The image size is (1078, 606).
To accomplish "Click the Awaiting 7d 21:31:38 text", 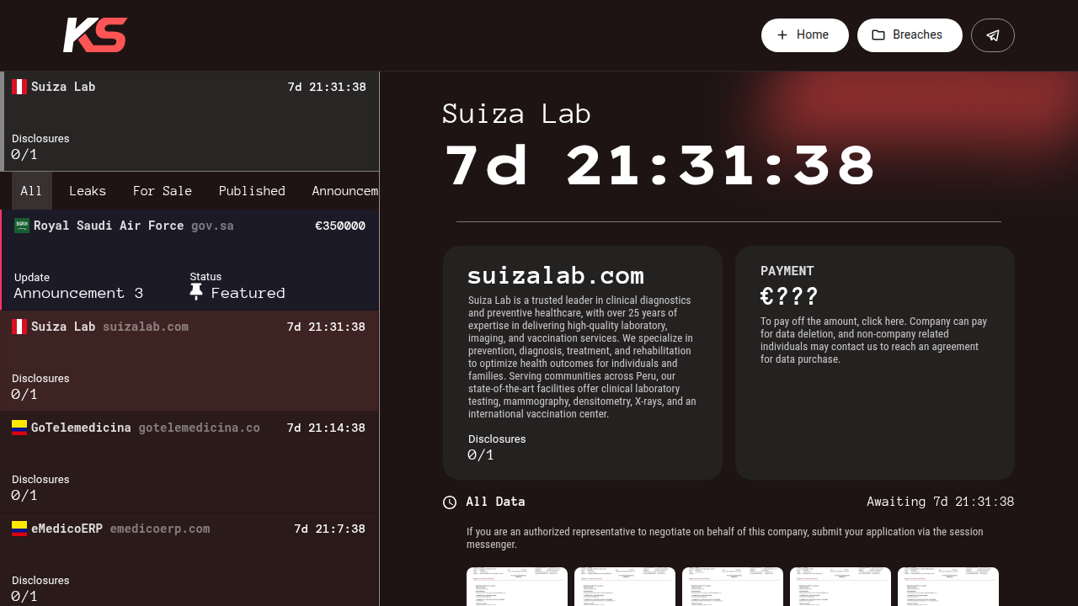I will (941, 502).
